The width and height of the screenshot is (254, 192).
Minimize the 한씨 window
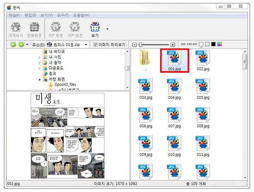click(x=221, y=6)
